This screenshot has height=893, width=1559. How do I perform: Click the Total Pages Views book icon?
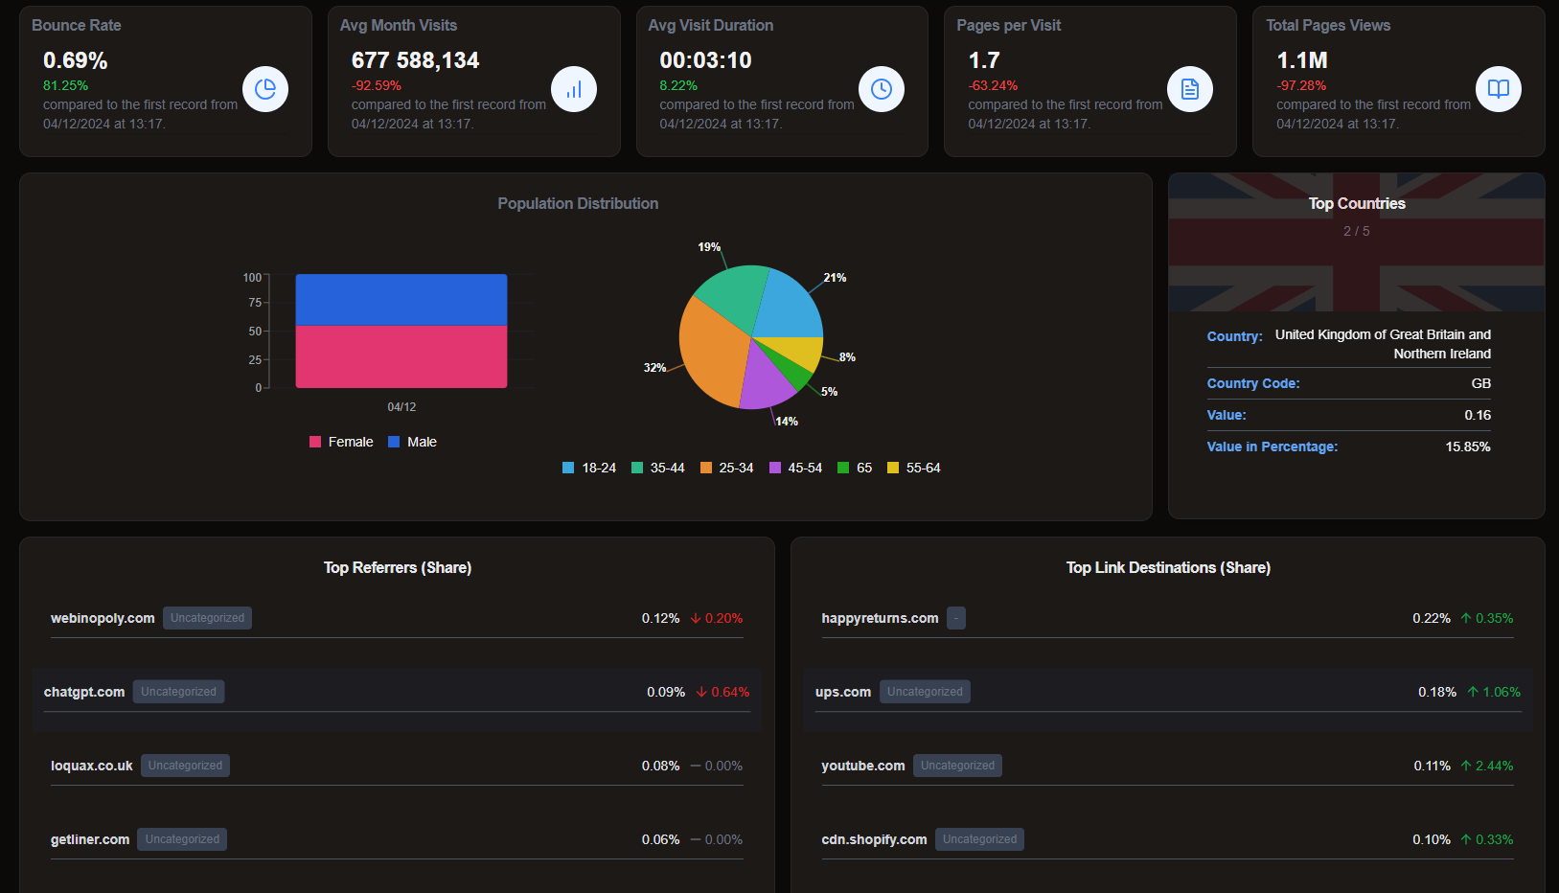tap(1499, 89)
